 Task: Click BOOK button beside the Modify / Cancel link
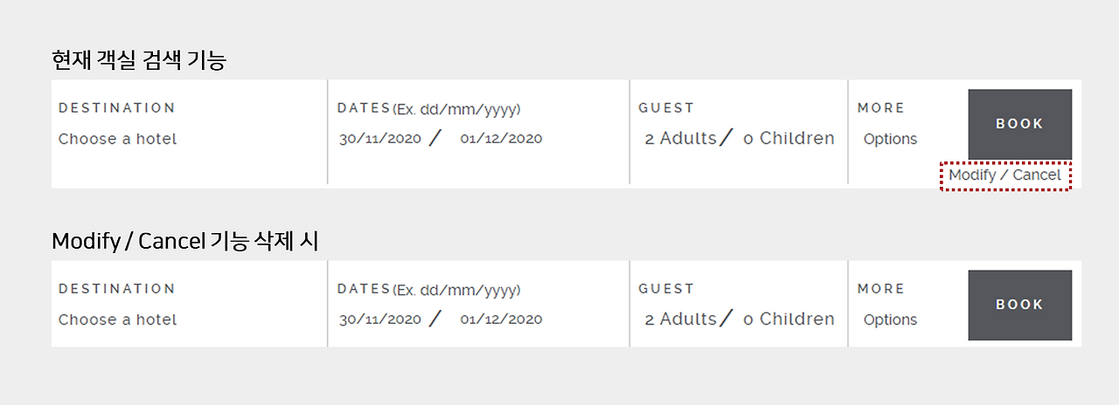pos(1019,124)
